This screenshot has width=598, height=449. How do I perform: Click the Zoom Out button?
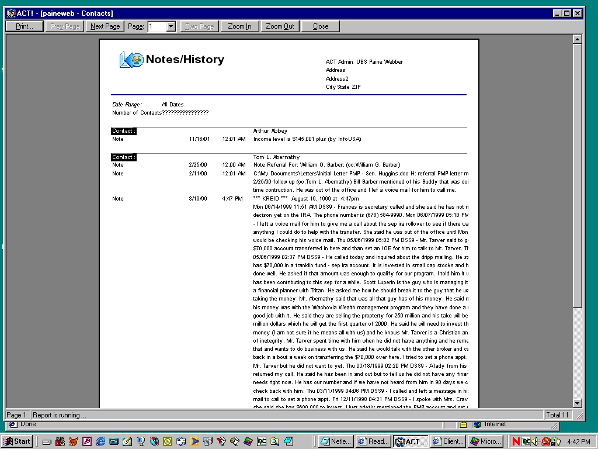point(280,26)
